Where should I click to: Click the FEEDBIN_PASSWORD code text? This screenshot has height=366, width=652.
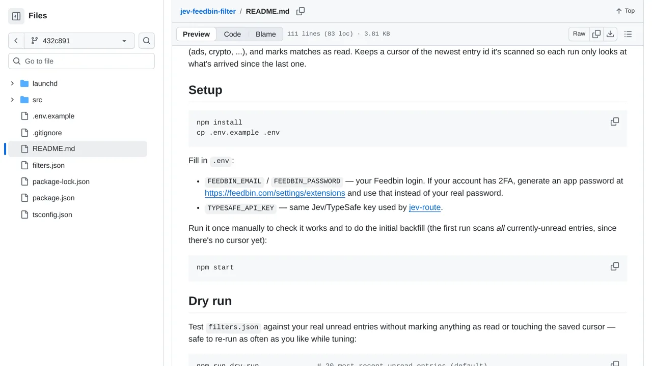point(307,181)
